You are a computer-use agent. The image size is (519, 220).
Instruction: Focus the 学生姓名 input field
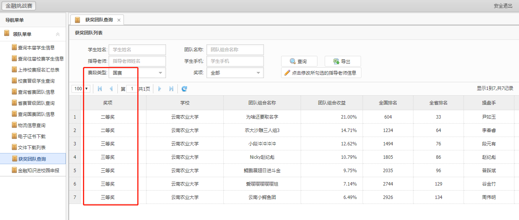point(137,50)
